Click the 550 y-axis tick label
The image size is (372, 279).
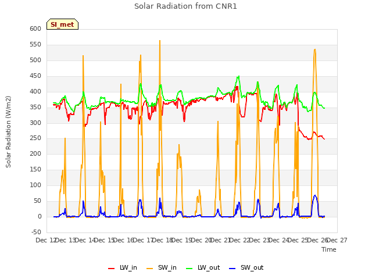(x=35, y=44)
